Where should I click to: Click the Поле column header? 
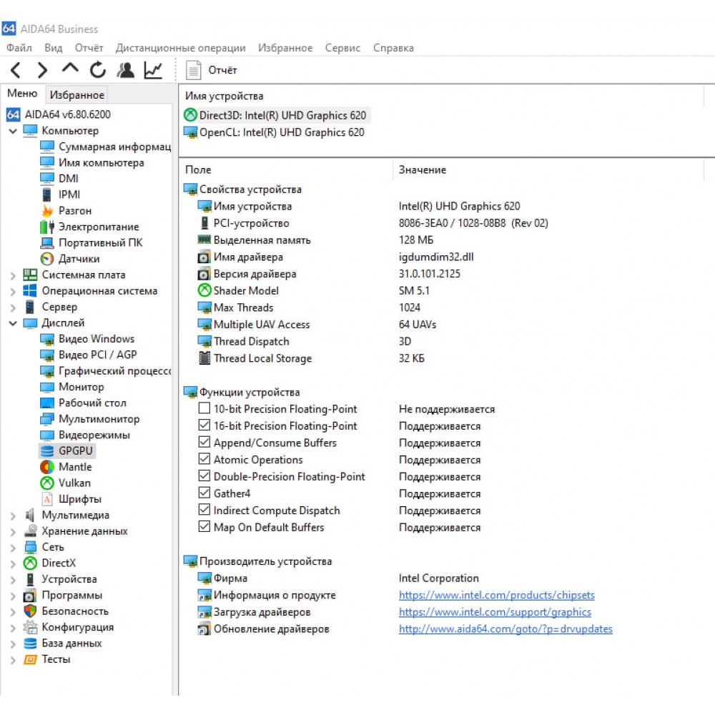198,169
